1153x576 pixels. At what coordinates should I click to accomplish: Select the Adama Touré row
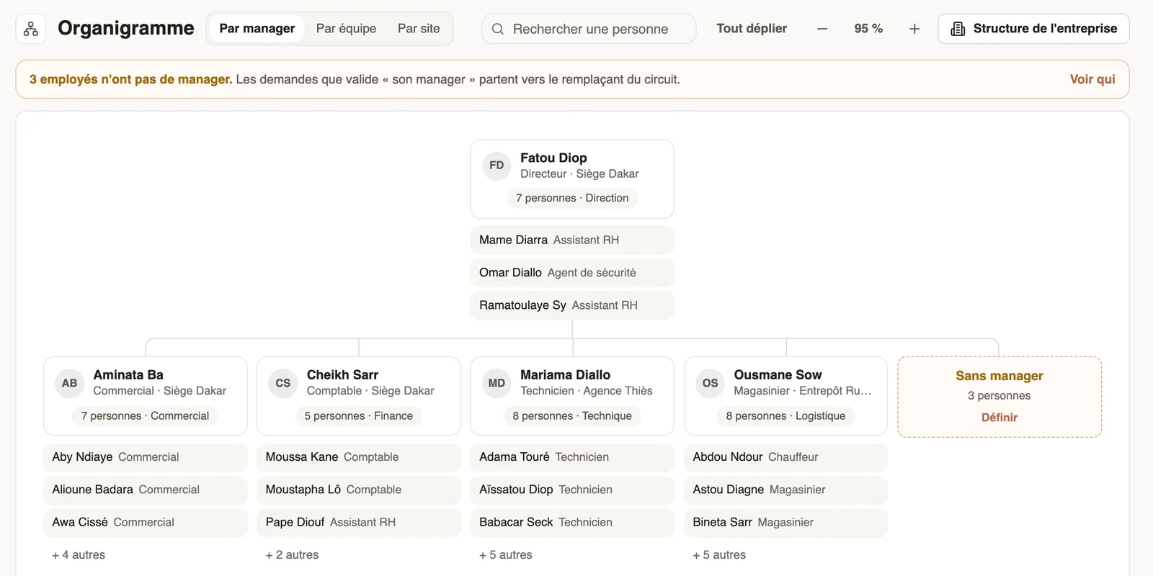[x=572, y=457]
